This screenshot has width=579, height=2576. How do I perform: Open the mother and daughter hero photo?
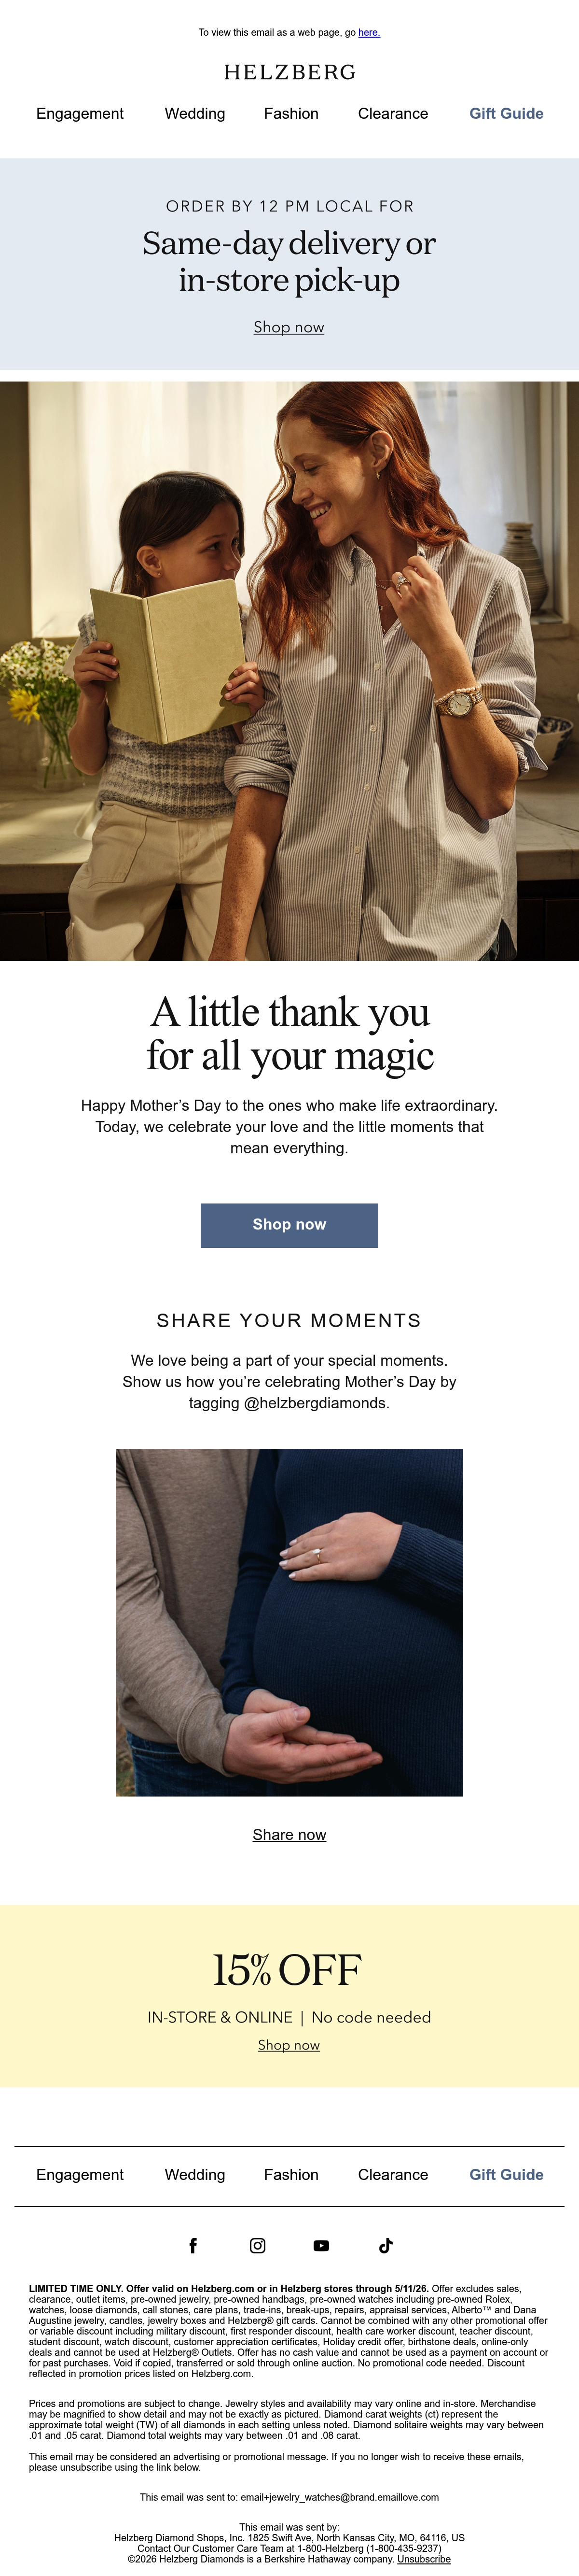click(x=289, y=671)
